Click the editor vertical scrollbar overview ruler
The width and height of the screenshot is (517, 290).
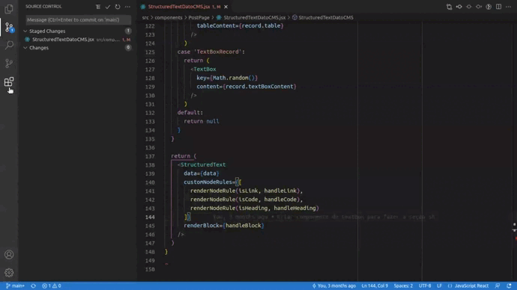[514, 151]
